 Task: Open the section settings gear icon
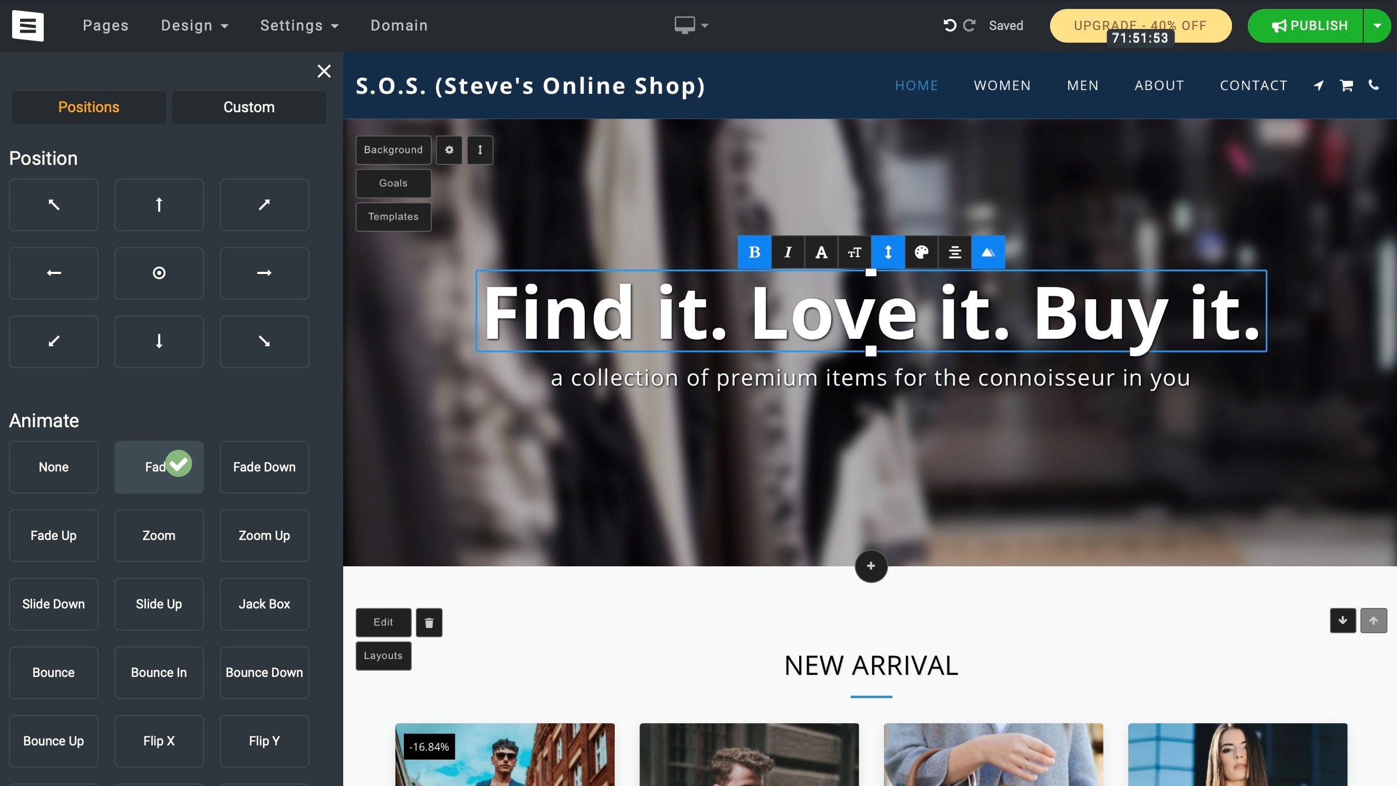(x=449, y=150)
